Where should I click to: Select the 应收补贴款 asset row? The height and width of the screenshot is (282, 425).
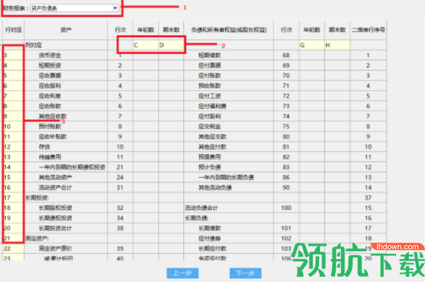tap(53, 137)
